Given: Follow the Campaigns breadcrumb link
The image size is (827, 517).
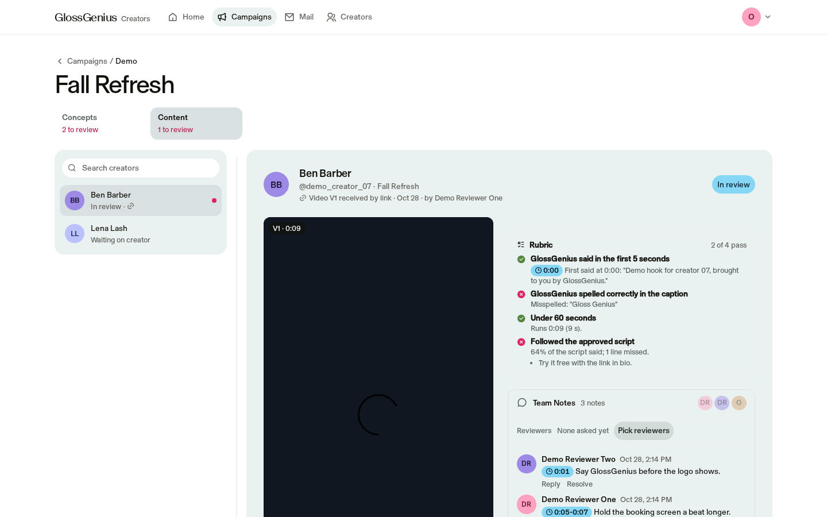Looking at the screenshot, I should tap(87, 61).
